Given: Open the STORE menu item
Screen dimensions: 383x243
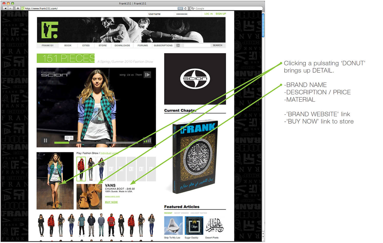Looking at the screenshot, I should [103, 45].
